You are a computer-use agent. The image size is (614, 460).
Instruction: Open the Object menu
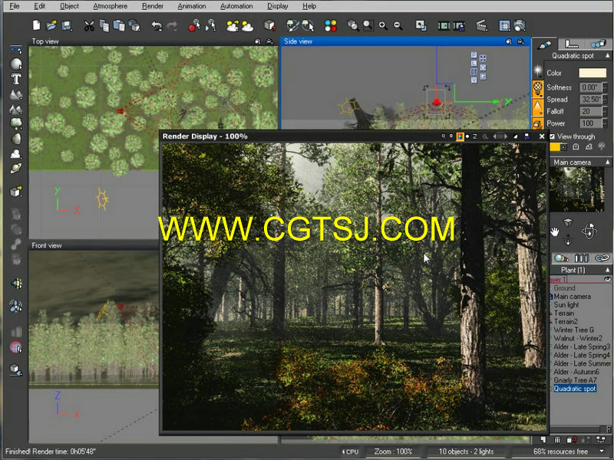[69, 6]
